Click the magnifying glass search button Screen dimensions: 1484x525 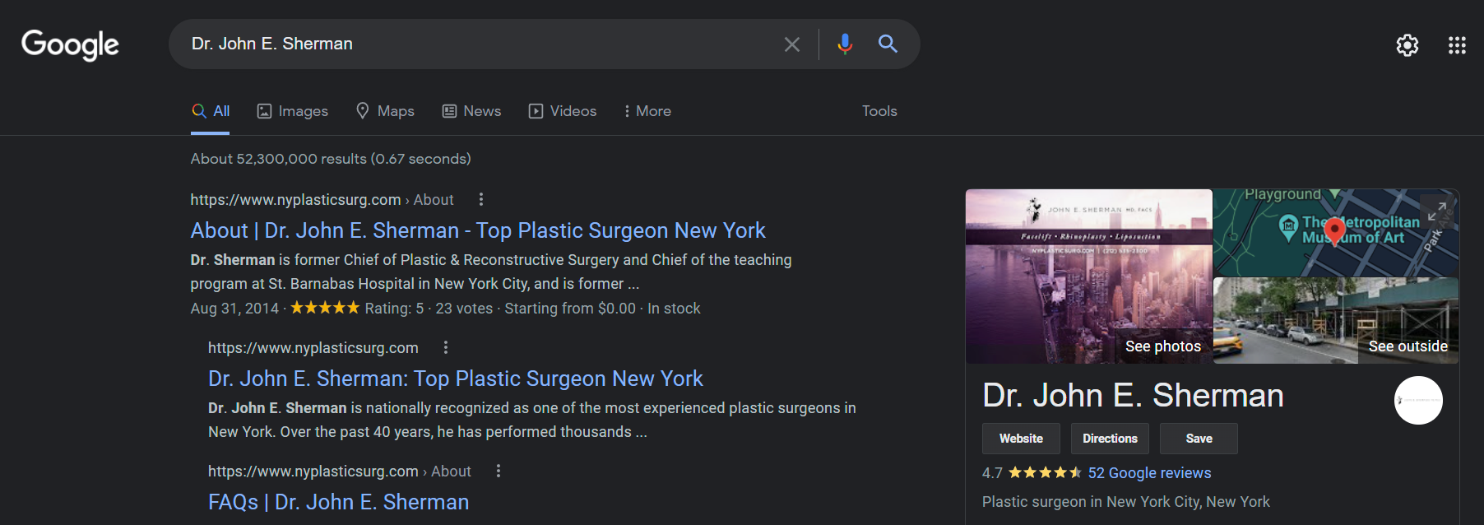887,44
